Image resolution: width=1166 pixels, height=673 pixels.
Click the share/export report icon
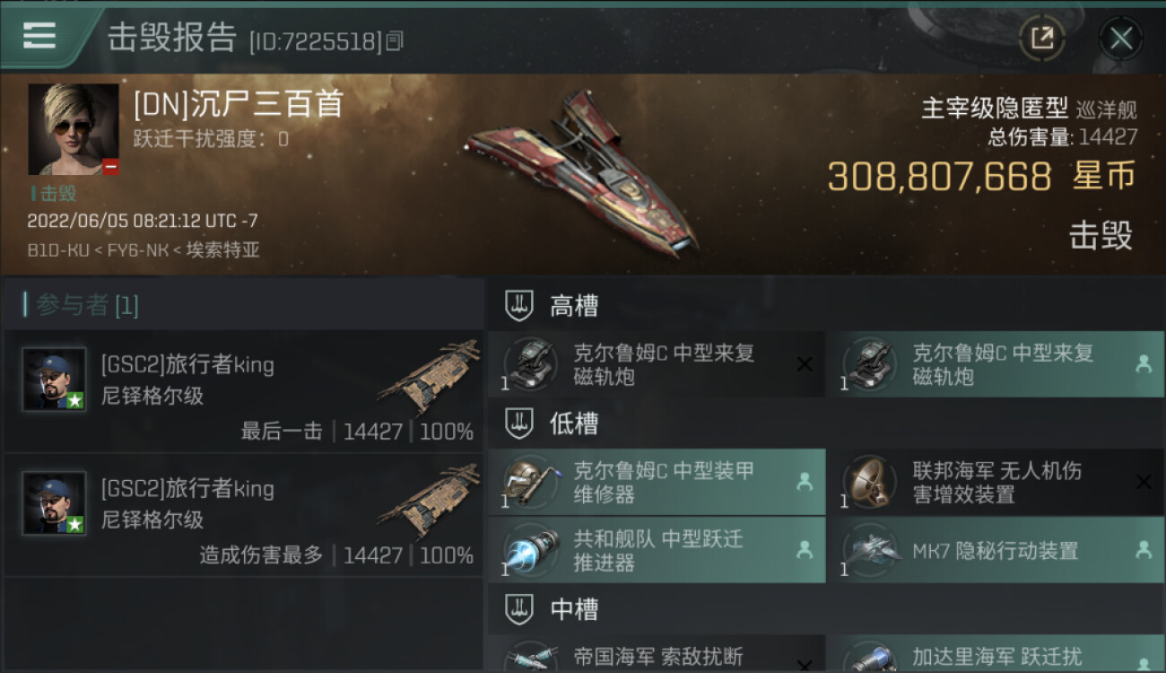pos(1042,38)
